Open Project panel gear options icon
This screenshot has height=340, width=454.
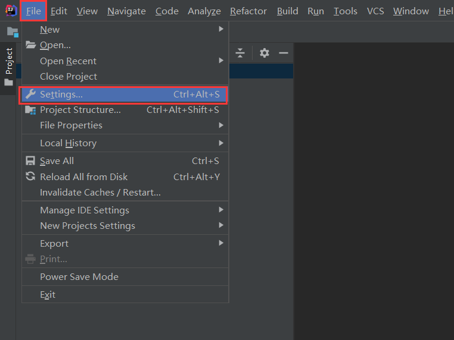click(x=265, y=53)
